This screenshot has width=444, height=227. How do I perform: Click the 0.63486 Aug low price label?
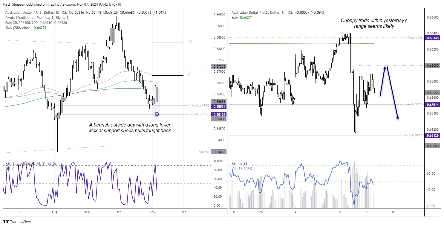[x=220, y=152]
